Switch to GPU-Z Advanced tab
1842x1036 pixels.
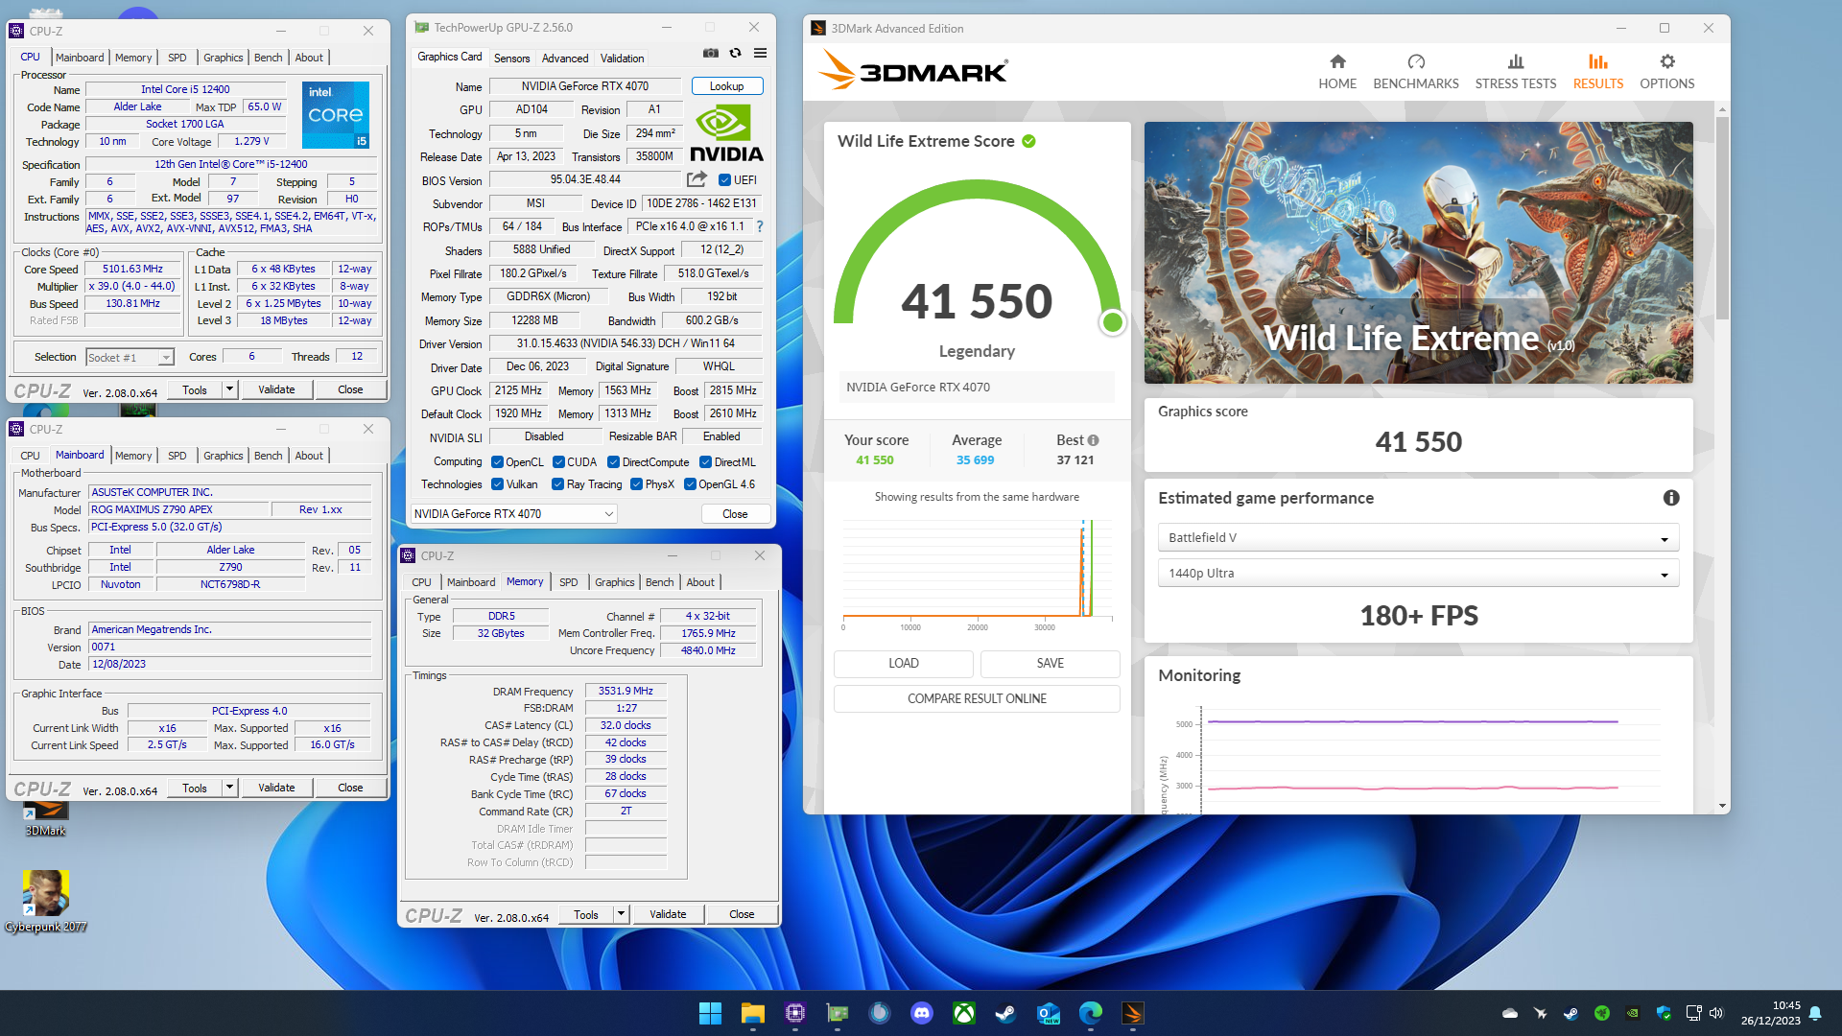(x=565, y=59)
